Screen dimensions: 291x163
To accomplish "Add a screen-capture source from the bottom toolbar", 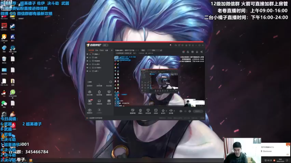I will [x=132, y=112].
